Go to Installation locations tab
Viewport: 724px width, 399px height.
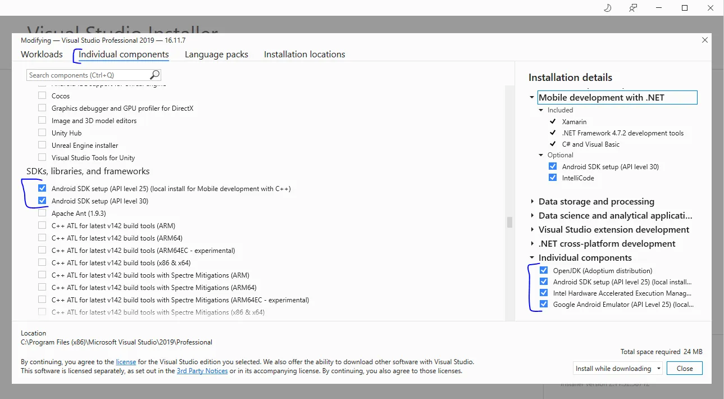pos(304,55)
